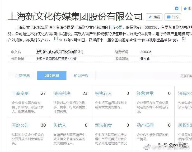192x152 pixels.
Task: Click the 中文名 field label
Action: (x=16, y=52)
